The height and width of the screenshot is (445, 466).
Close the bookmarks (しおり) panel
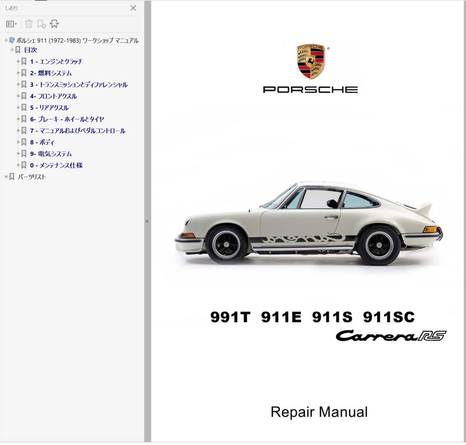click(133, 8)
